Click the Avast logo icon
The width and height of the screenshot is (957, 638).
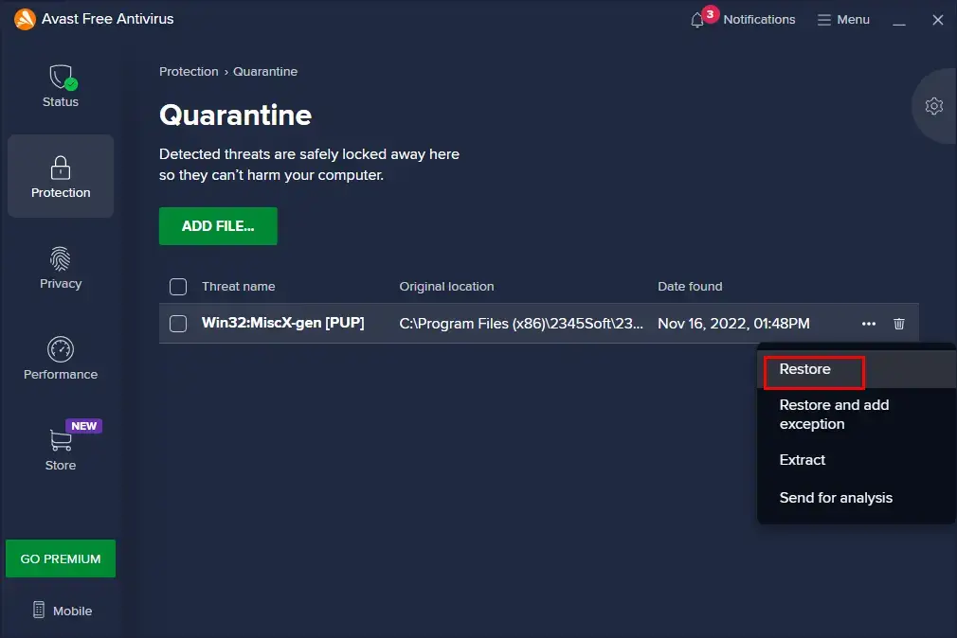(25, 19)
